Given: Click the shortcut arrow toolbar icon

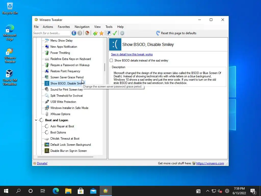Looking at the screenshot, I should (109, 33).
